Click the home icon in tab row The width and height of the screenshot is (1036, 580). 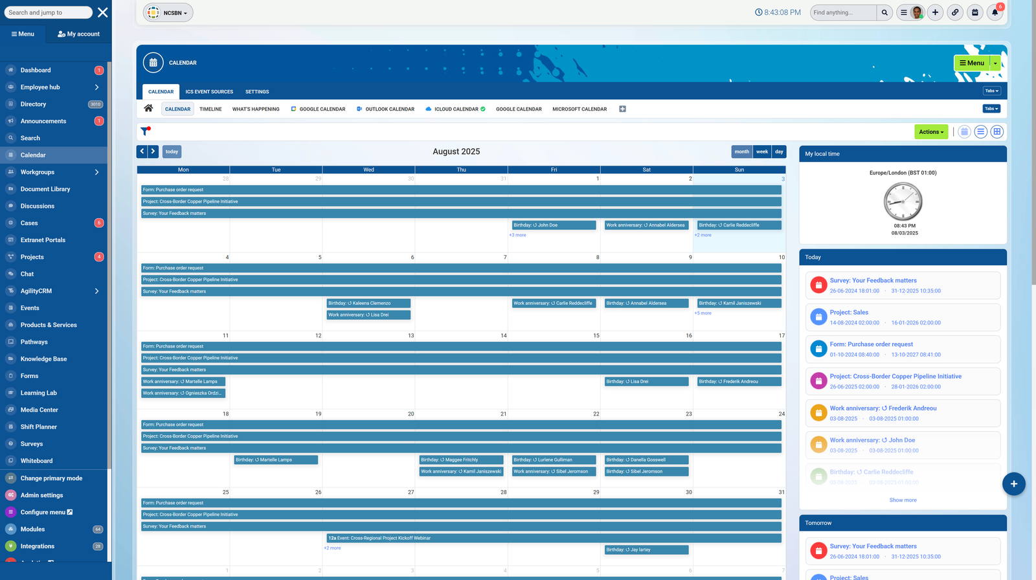click(148, 109)
